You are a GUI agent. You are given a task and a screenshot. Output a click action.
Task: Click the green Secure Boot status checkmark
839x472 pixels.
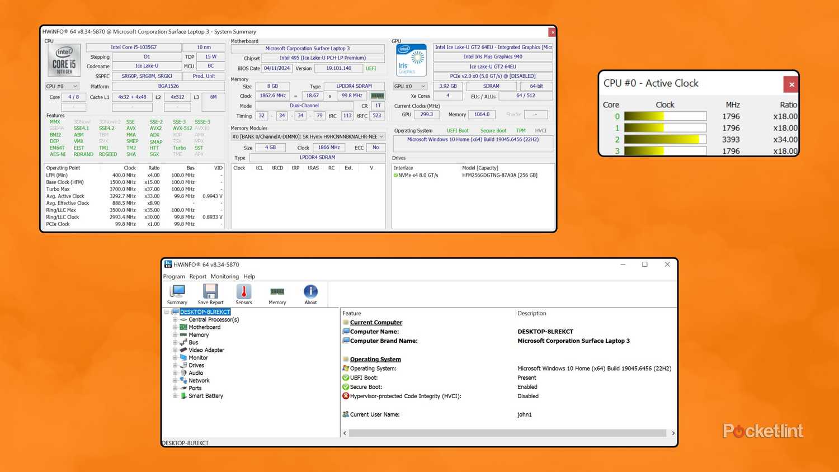tap(345, 386)
